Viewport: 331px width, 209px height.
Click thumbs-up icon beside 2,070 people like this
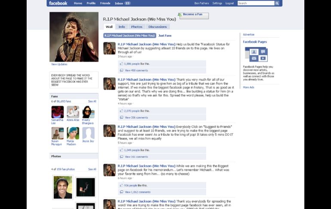[121, 111]
